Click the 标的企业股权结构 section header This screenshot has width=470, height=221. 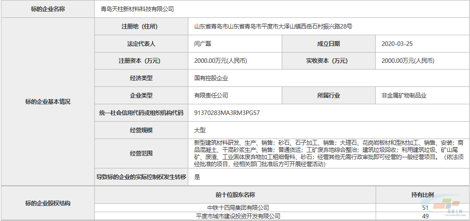tap(48, 203)
